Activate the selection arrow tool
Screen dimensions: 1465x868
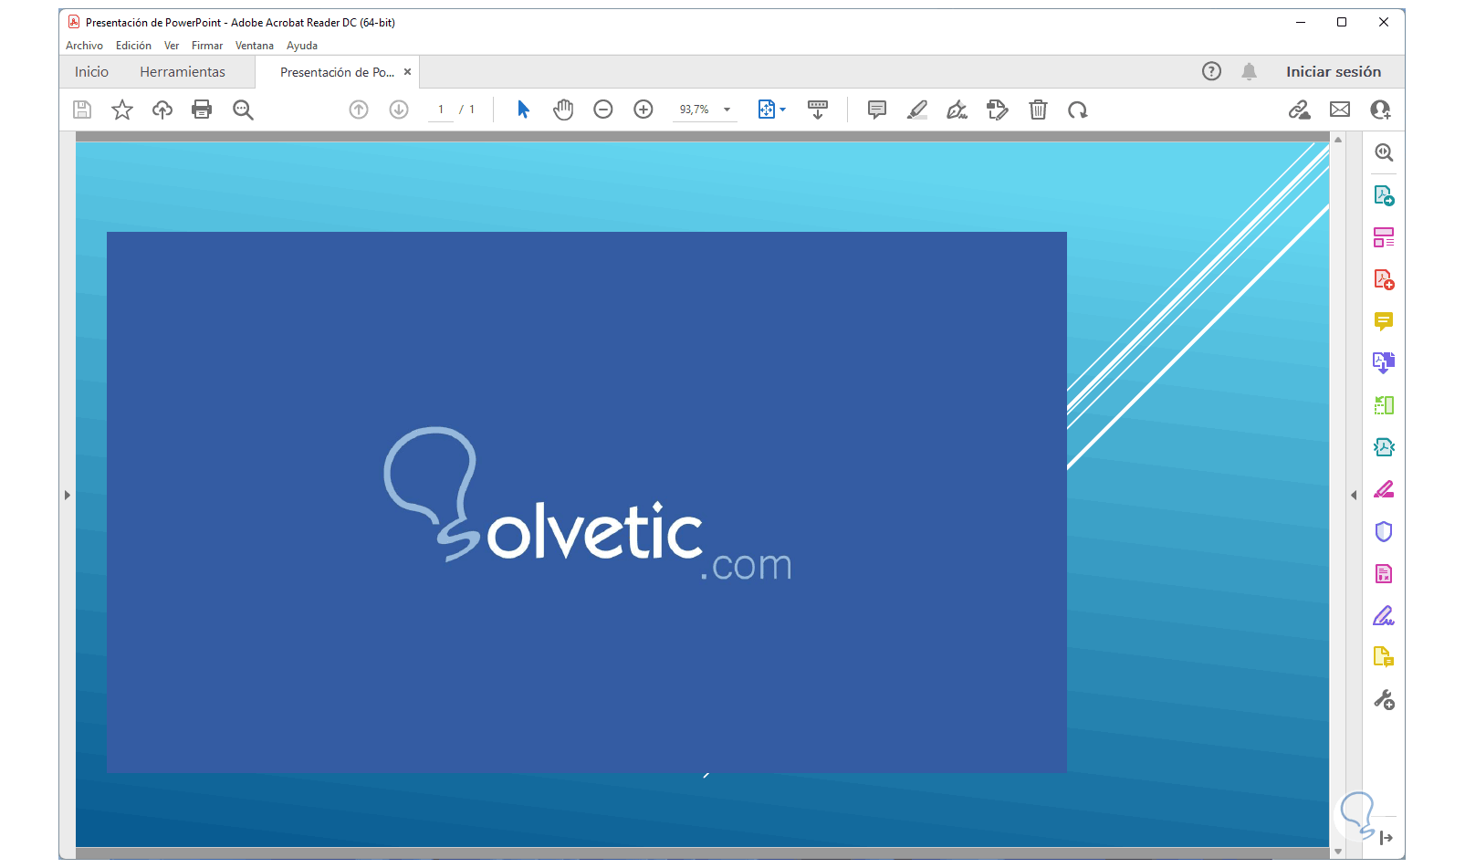click(523, 110)
